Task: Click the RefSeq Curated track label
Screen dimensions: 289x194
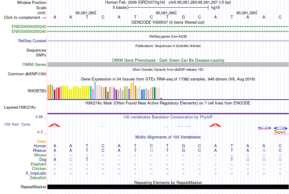Action: coord(32,41)
